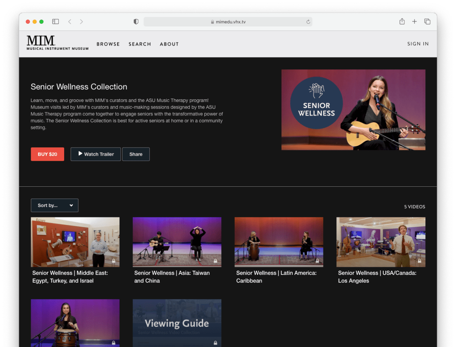
Task: Open the privacy shield icon
Action: [136, 21]
